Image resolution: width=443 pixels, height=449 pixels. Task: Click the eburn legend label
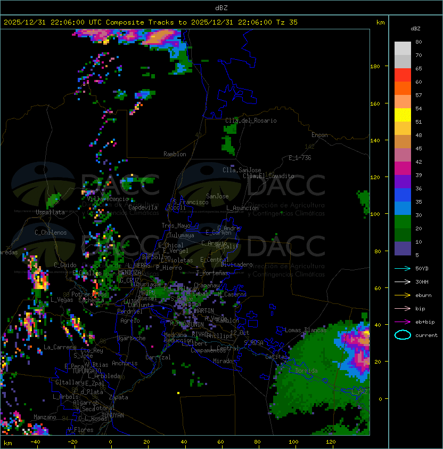point(423,295)
